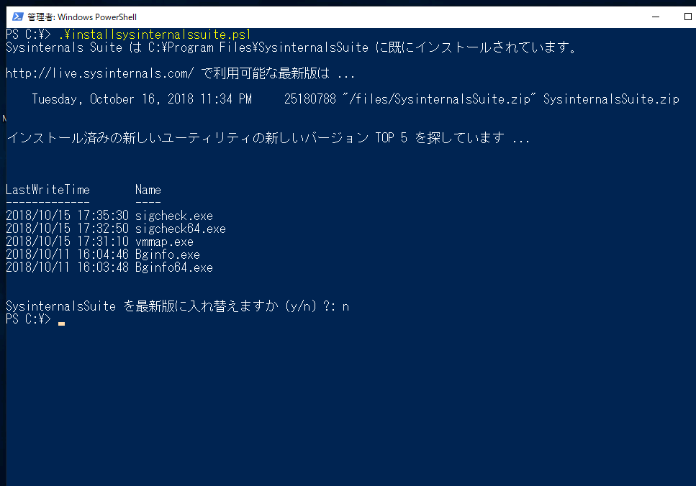Click the minimize button of the PowerShell window
The width and height of the screenshot is (696, 486).
pyautogui.click(x=654, y=17)
